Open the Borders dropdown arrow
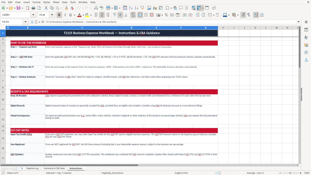 (213, 15)
